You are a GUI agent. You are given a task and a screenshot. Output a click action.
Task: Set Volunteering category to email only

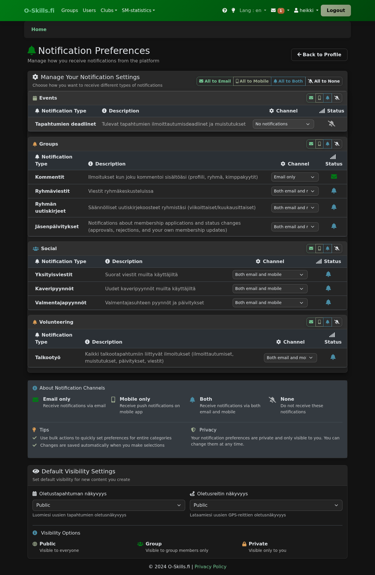click(311, 322)
